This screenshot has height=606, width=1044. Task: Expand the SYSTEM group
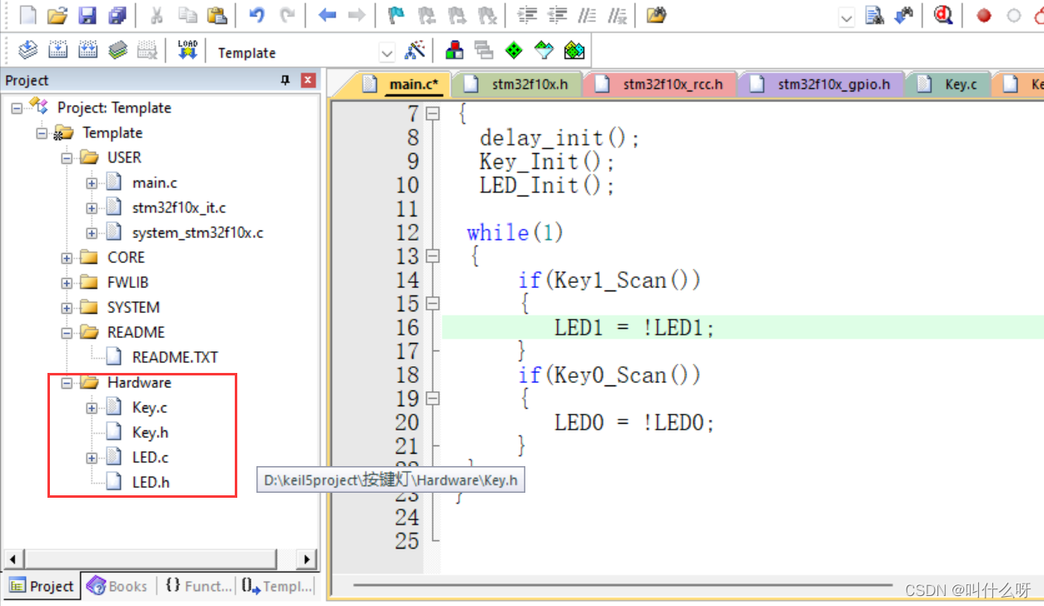(67, 307)
